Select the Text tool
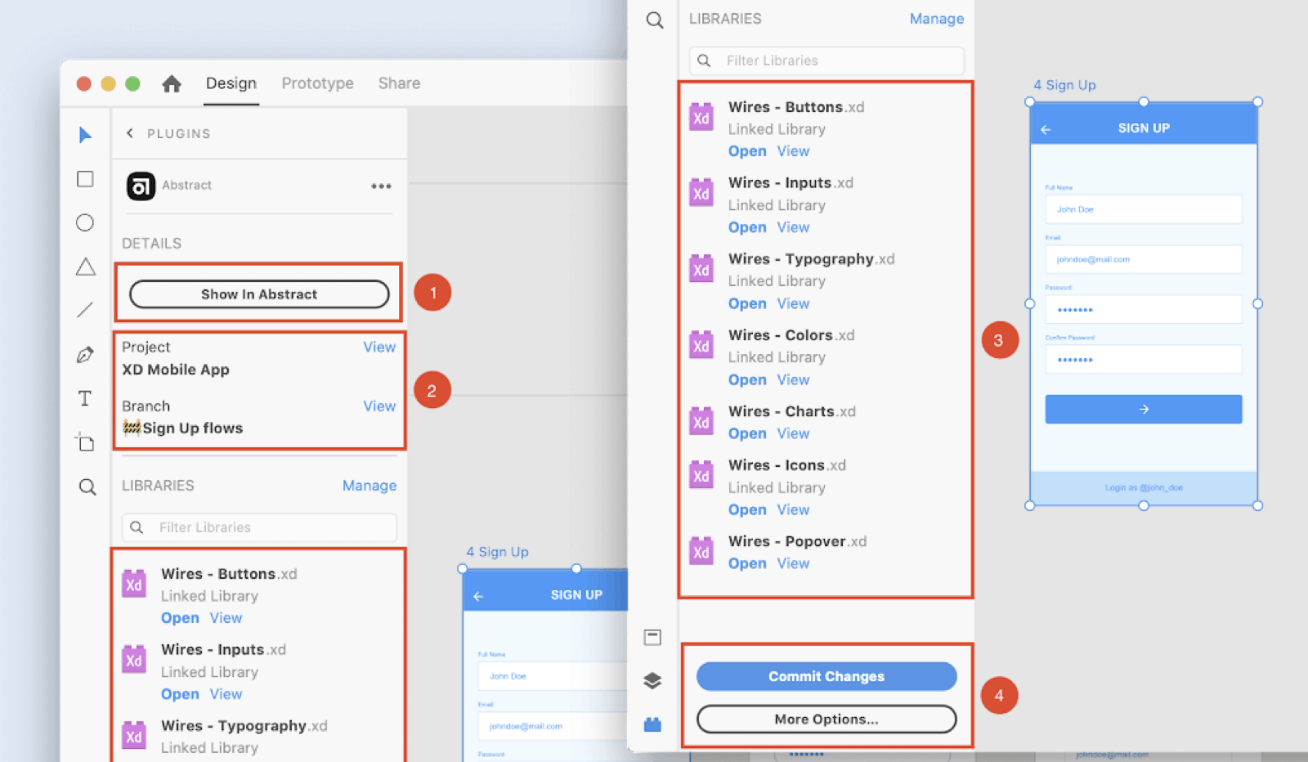1308x762 pixels. coord(85,398)
